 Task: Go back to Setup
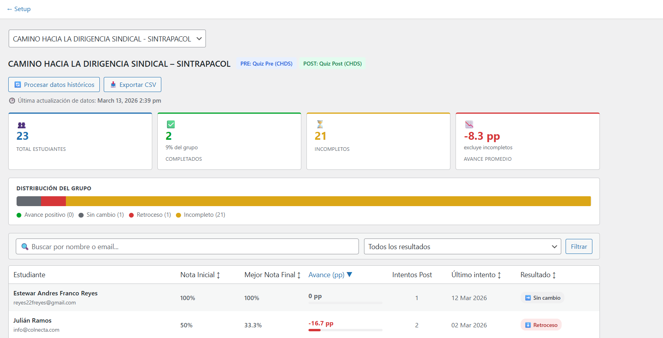(19, 9)
